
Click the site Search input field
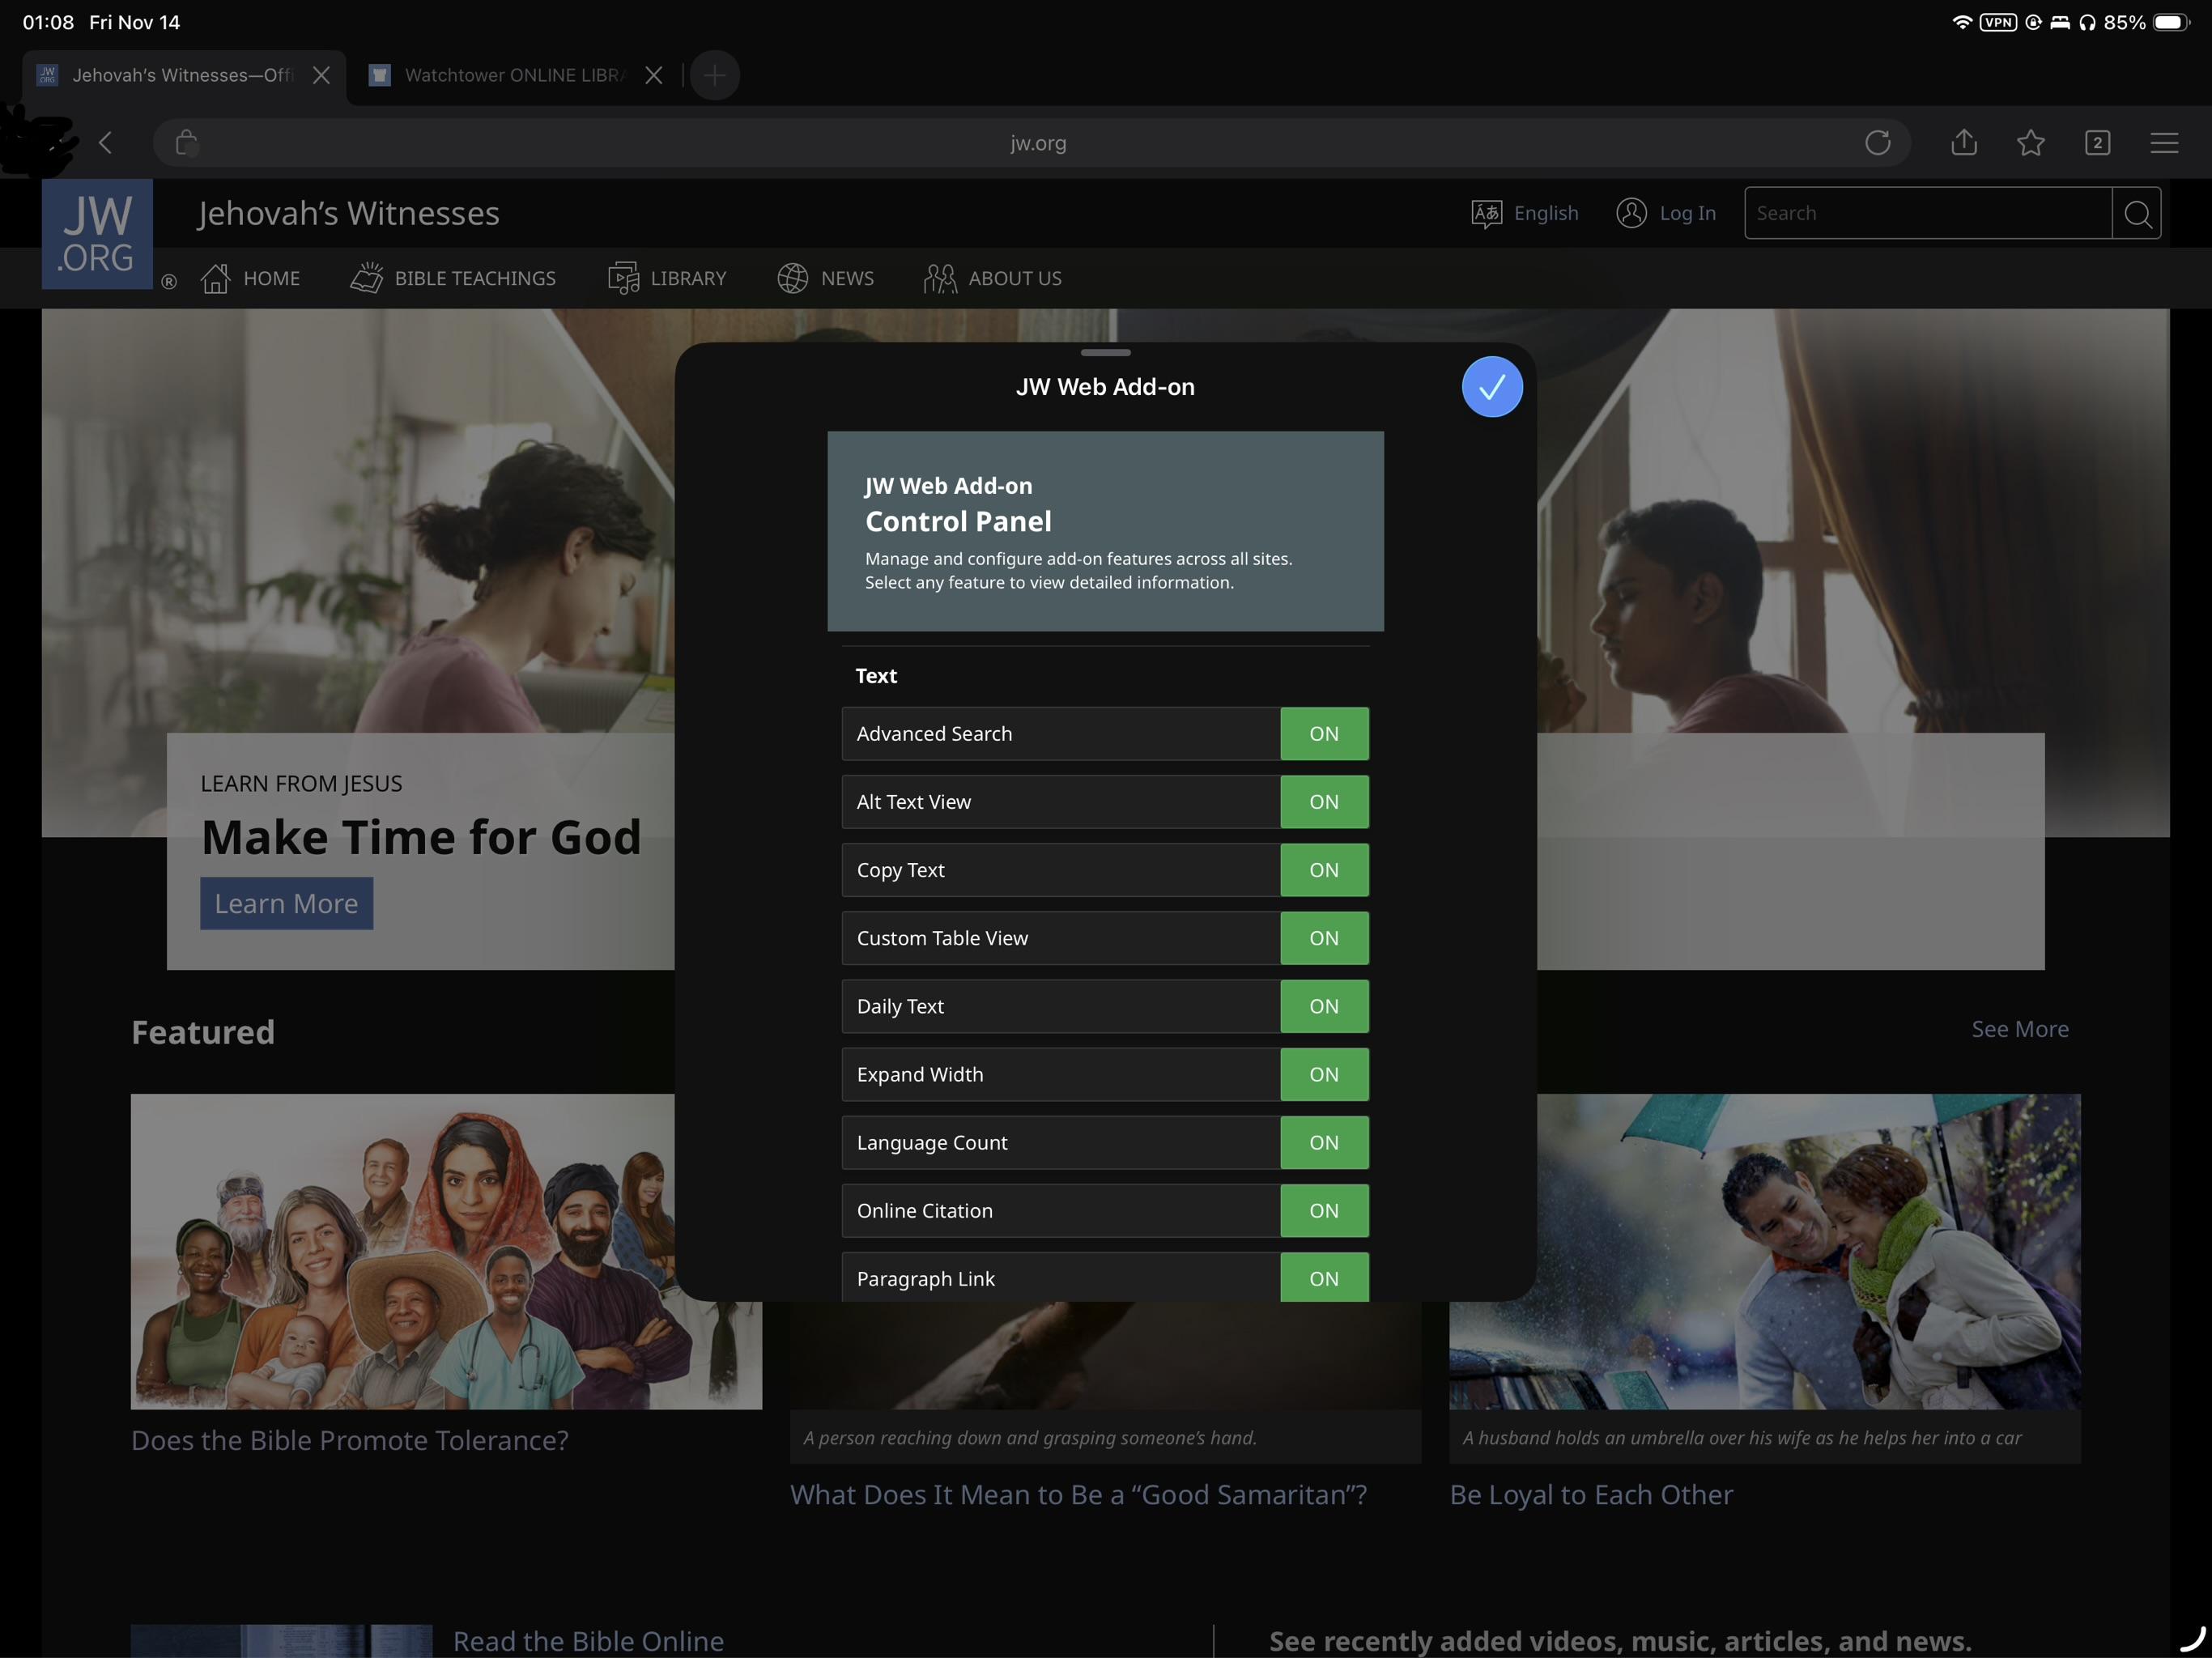point(1926,213)
